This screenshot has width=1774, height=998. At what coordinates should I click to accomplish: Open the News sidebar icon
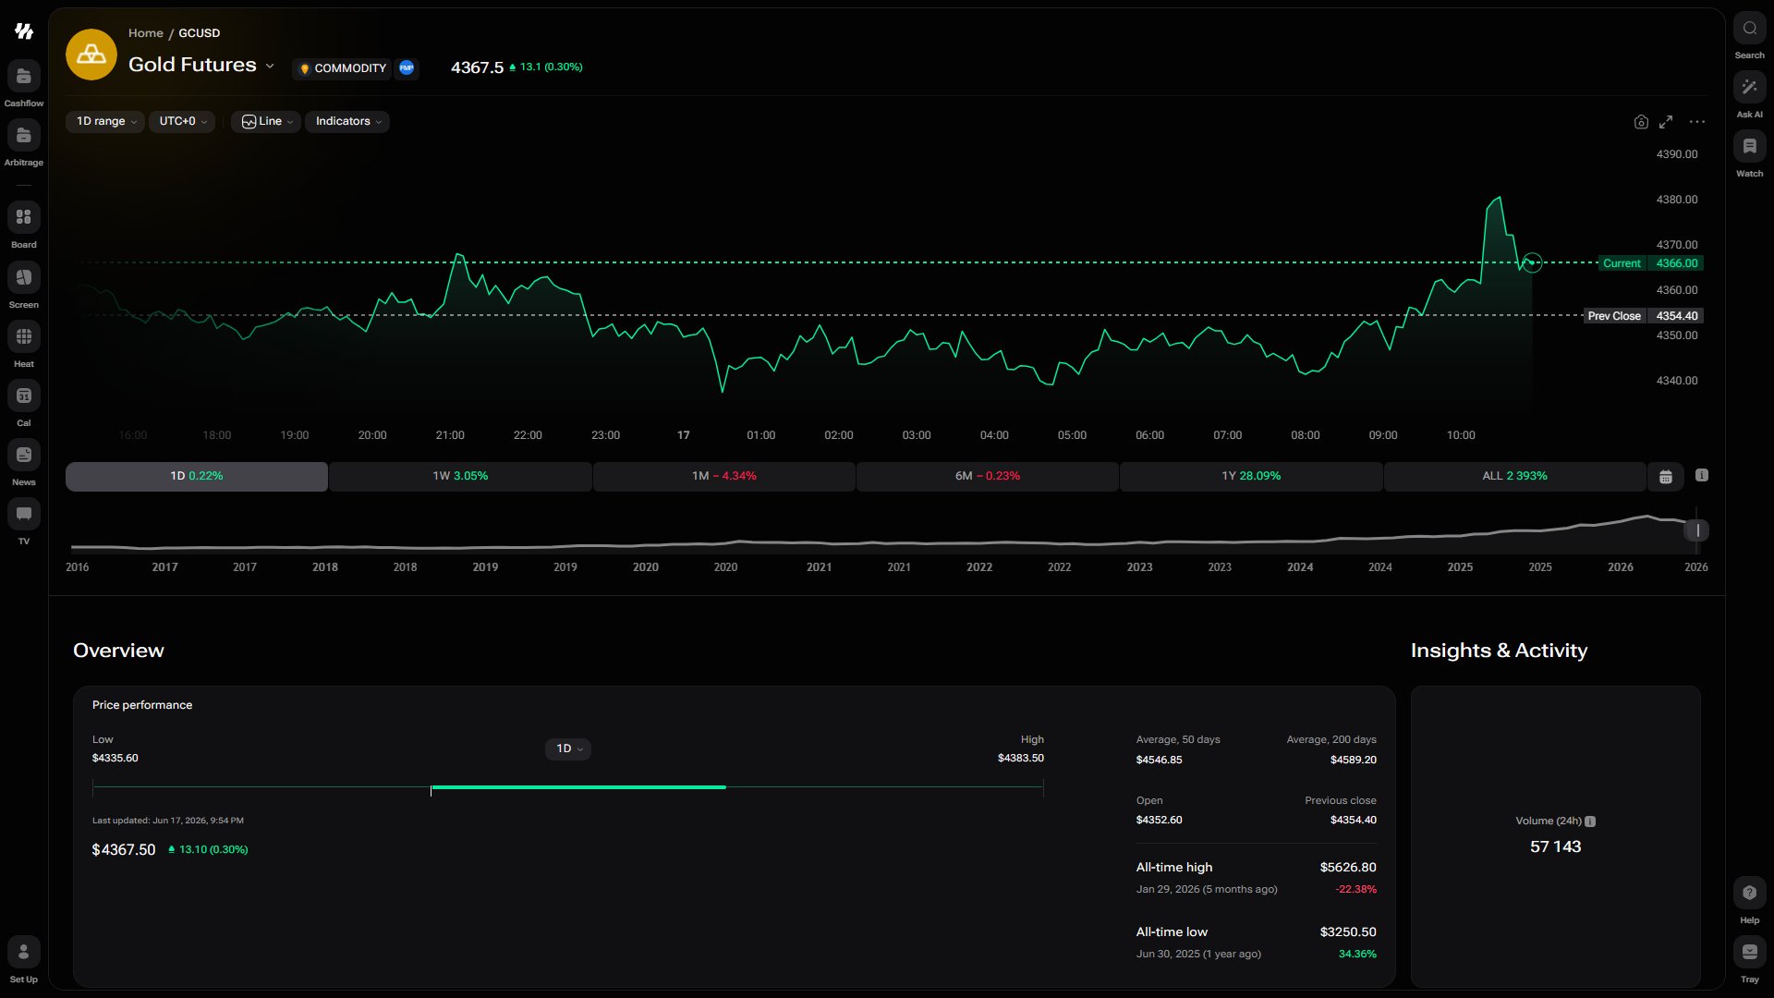[x=24, y=455]
